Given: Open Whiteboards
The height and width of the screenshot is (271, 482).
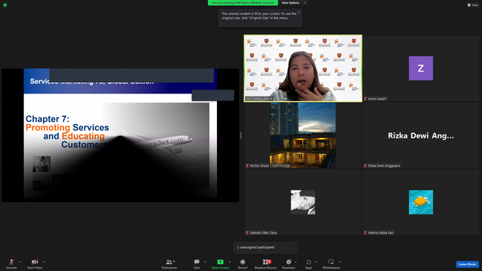Looking at the screenshot, I should click(331, 263).
